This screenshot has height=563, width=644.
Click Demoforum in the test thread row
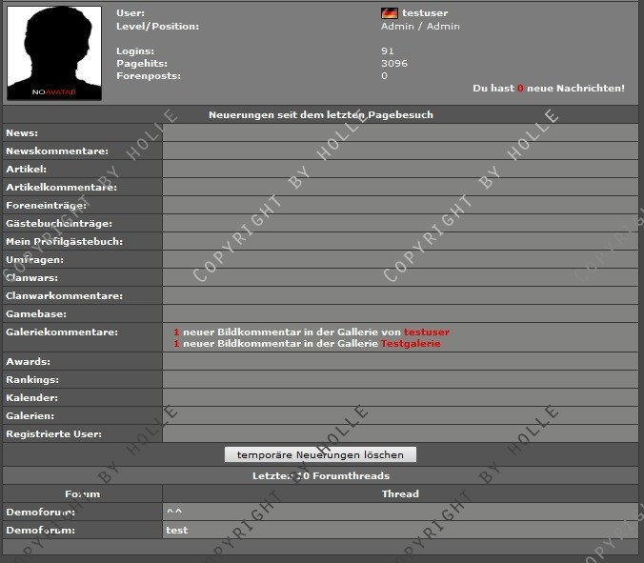(39, 530)
